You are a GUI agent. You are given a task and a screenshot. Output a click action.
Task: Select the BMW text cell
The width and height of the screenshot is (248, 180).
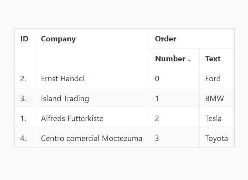click(x=214, y=98)
